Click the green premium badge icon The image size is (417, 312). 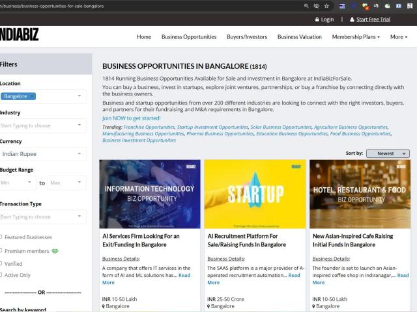55,251
